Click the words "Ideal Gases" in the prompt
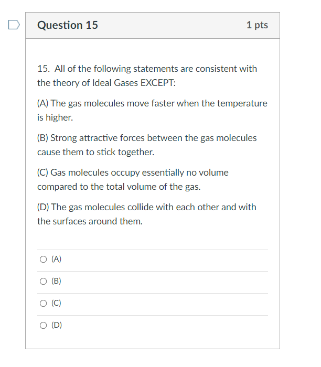Viewport: 321px width, 367px height. coord(115,83)
